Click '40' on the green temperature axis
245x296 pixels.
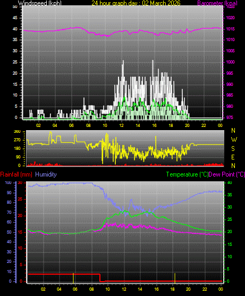pyautogui.click(x=230, y=183)
